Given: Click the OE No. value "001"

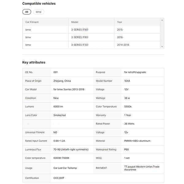Looking at the screenshot, I should tap(56, 72).
